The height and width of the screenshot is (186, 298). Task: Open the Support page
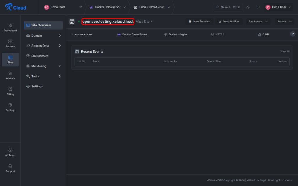tap(10, 169)
